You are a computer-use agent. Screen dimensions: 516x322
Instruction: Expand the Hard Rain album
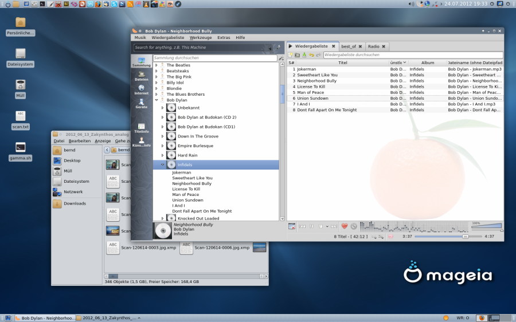click(162, 155)
